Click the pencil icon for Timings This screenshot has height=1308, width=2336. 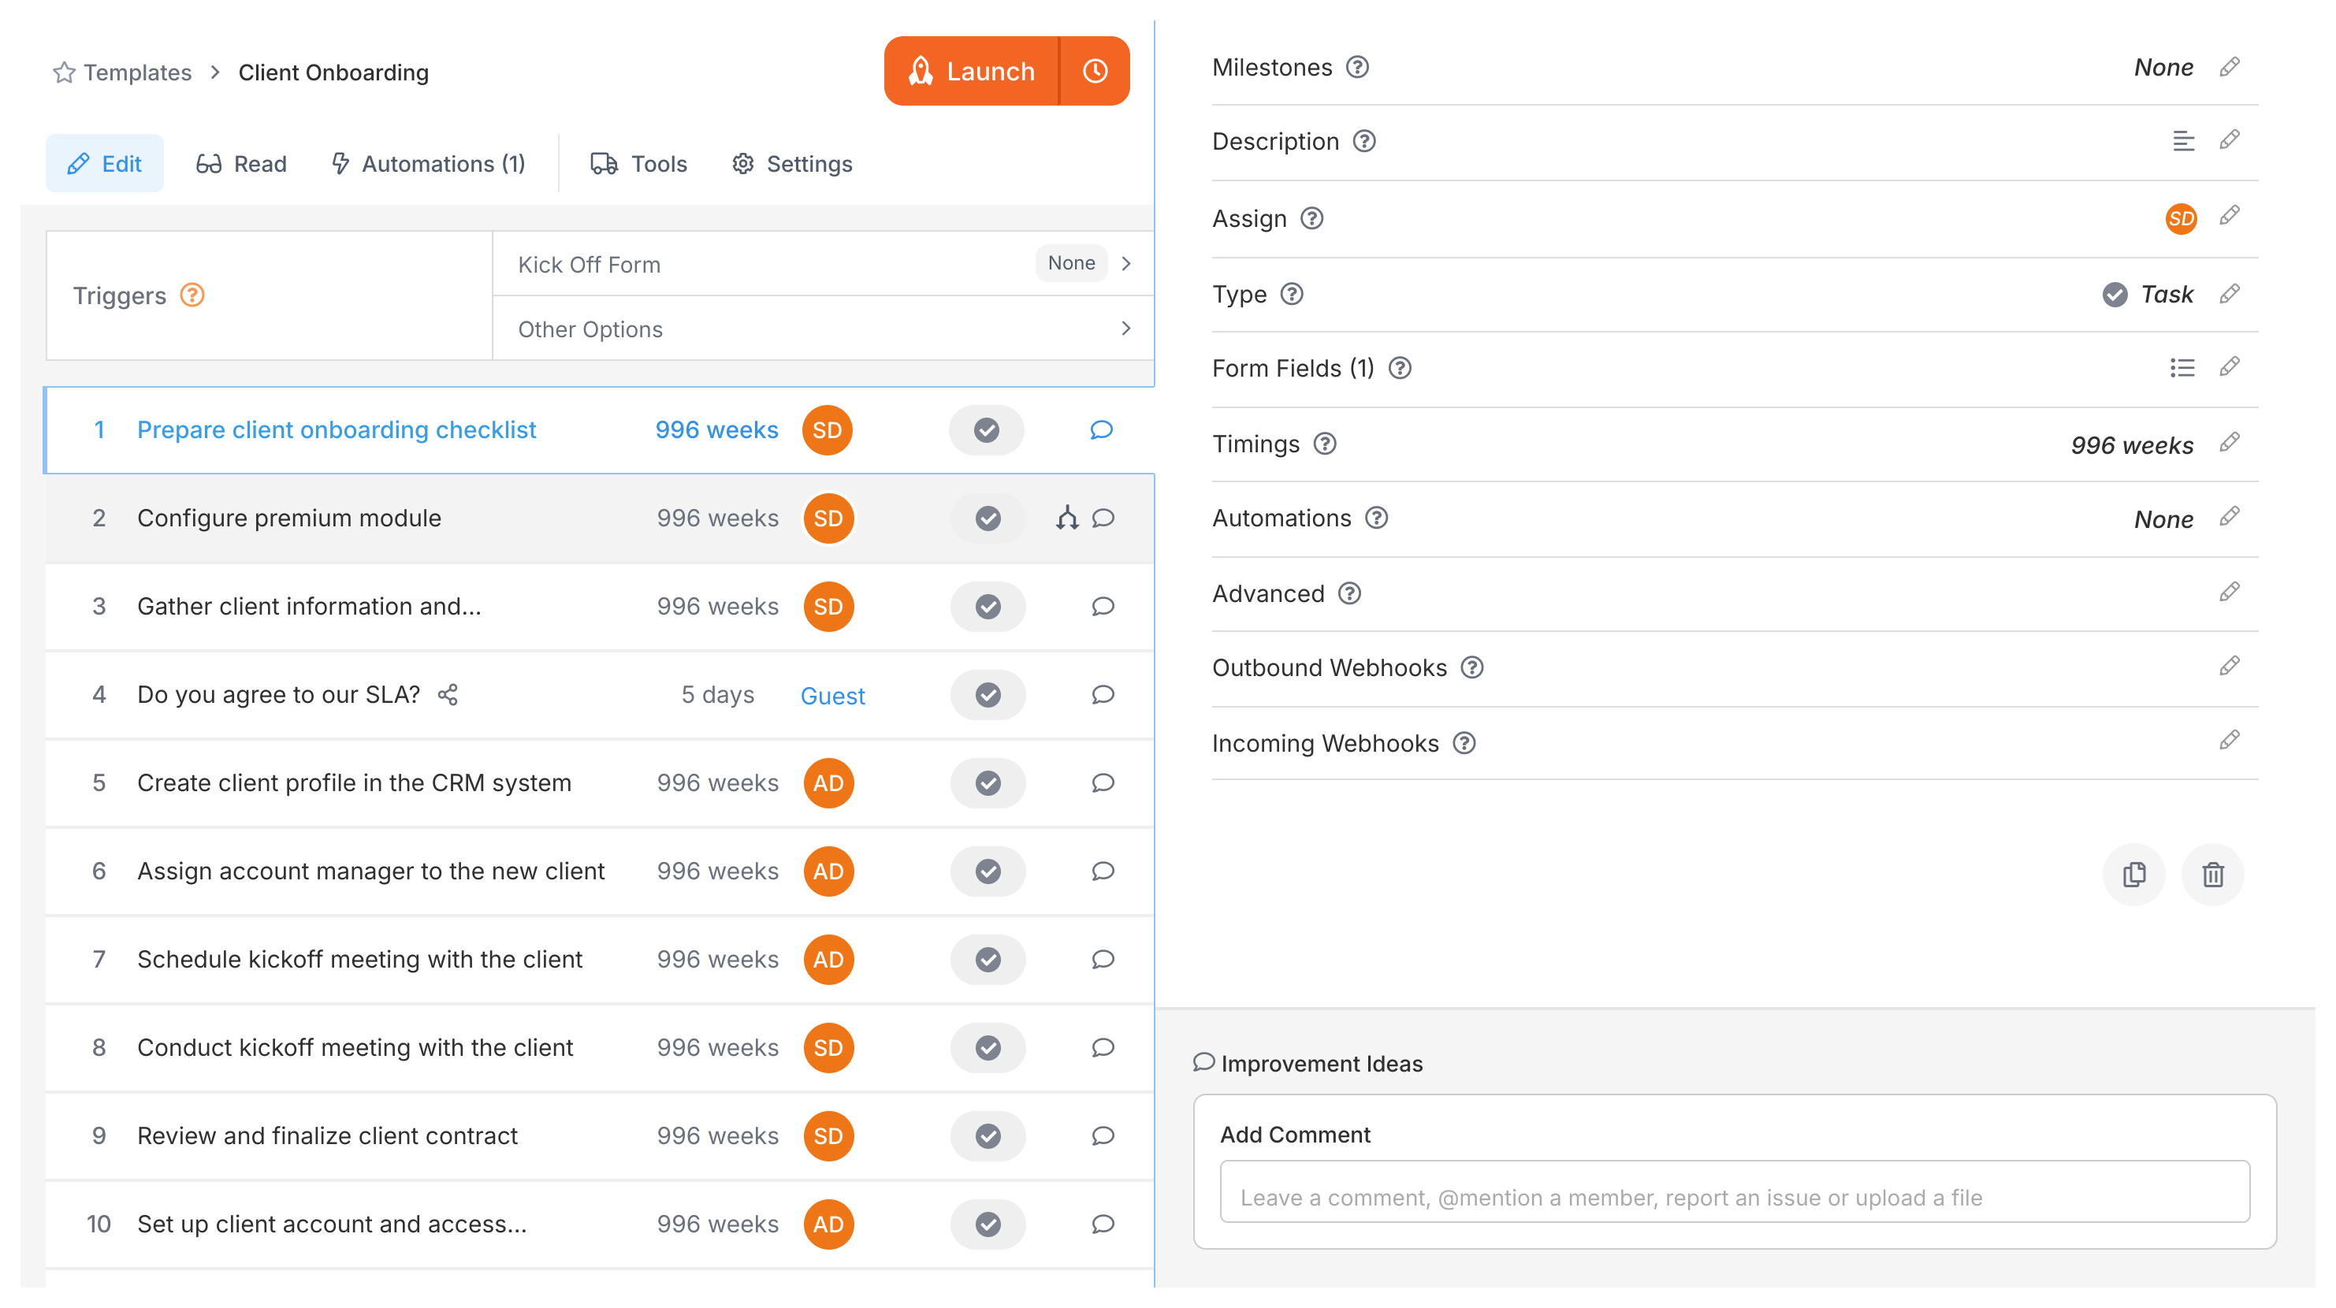click(x=2230, y=444)
